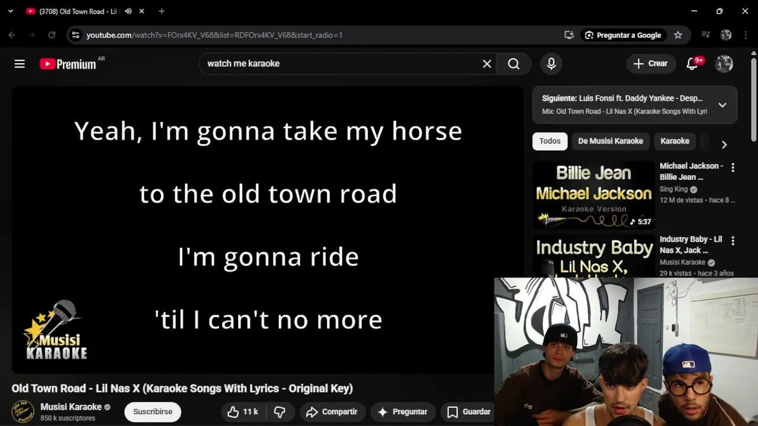758x426 pixels.
Task: Click Sing King channel name
Action: pyautogui.click(x=674, y=189)
